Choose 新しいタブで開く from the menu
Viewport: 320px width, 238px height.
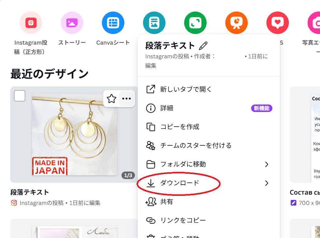pos(186,90)
